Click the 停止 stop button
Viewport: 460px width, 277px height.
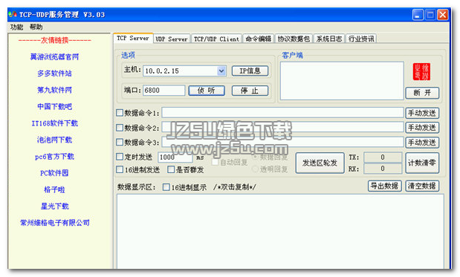pyautogui.click(x=250, y=91)
